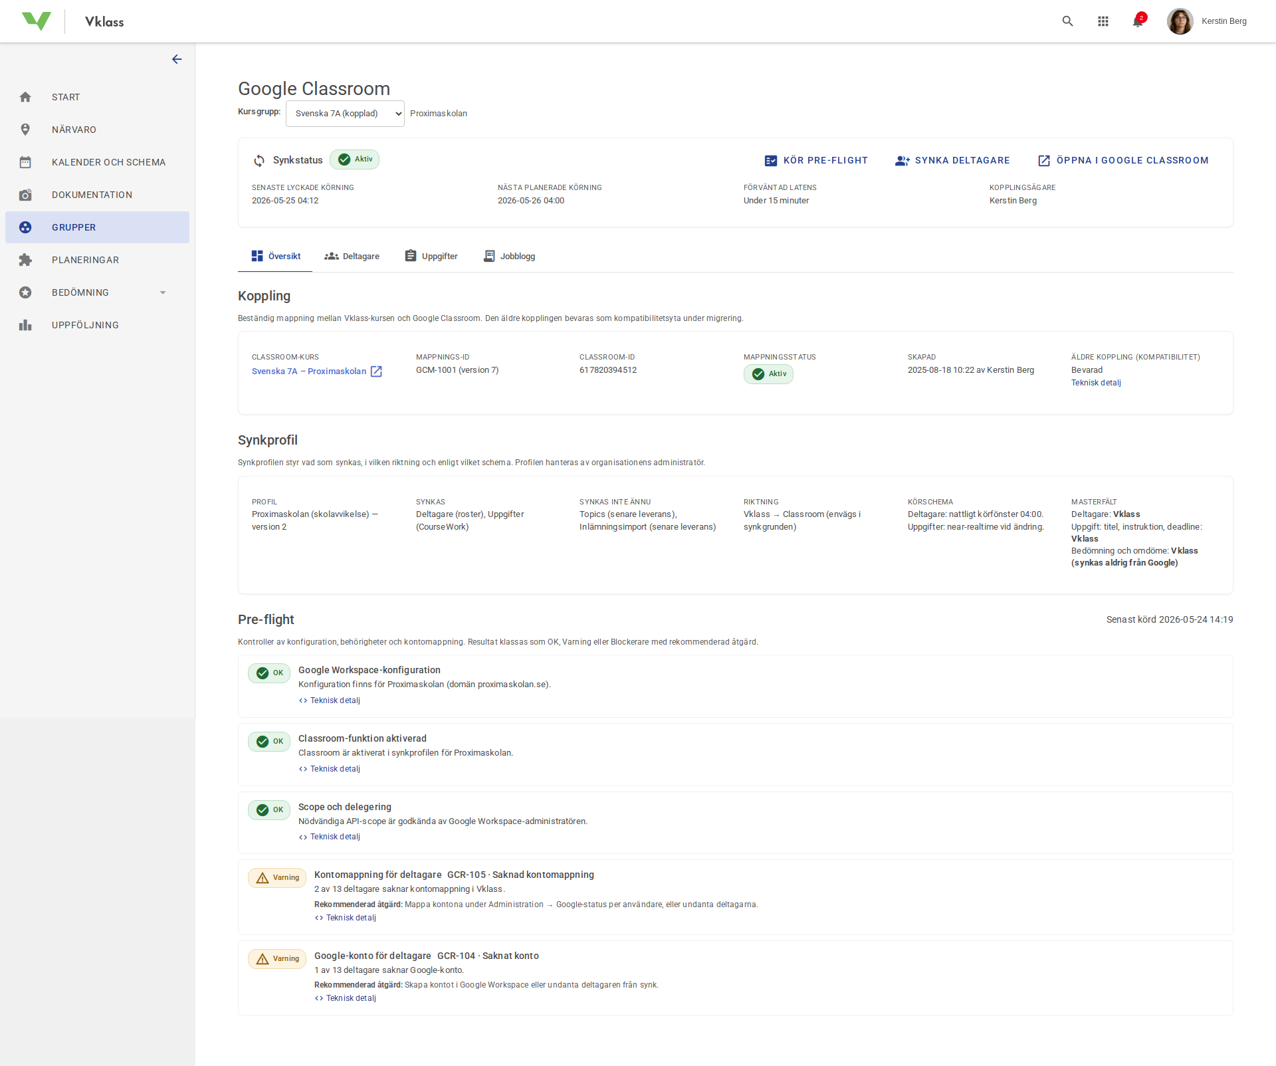Click the GCR-105 · Saknad kontomappning code

click(x=520, y=875)
